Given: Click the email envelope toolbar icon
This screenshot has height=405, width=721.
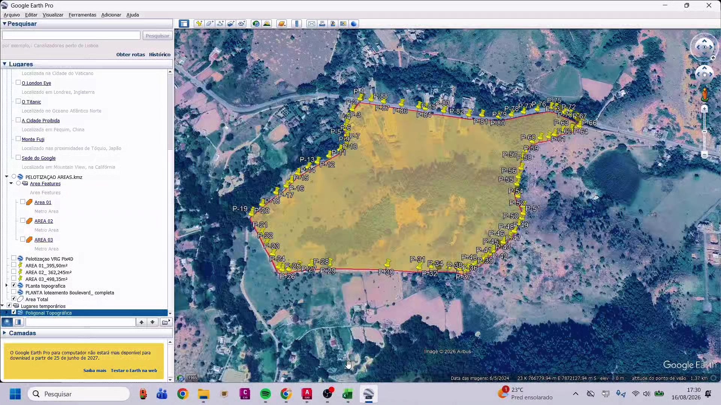Looking at the screenshot, I should [312, 24].
